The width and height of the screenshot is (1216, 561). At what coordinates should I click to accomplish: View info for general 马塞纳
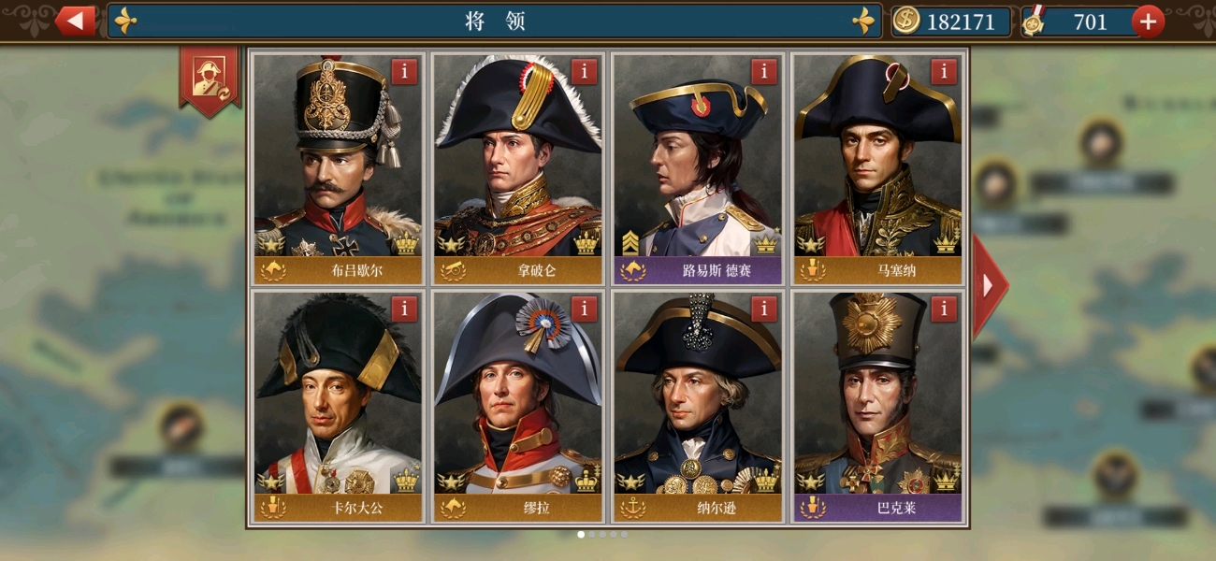[x=943, y=72]
